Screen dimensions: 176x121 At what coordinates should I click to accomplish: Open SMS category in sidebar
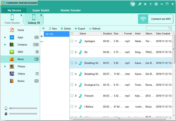pos(20,52)
